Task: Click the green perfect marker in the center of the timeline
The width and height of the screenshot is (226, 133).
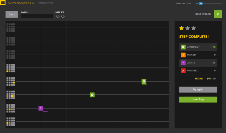Action: pos(92,95)
